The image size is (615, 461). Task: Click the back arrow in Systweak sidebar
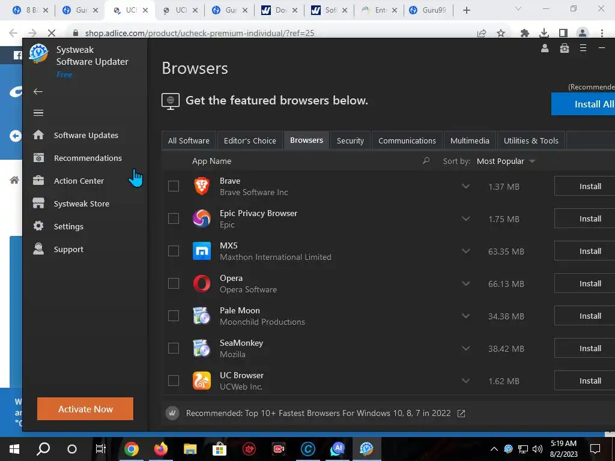pyautogui.click(x=38, y=91)
